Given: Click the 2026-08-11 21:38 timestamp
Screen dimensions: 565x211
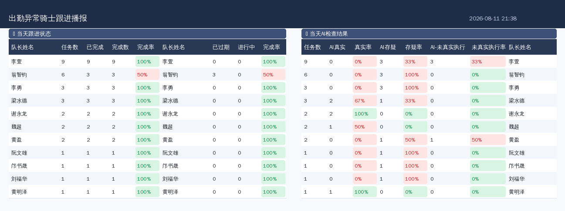Looking at the screenshot, I should coord(493,19).
